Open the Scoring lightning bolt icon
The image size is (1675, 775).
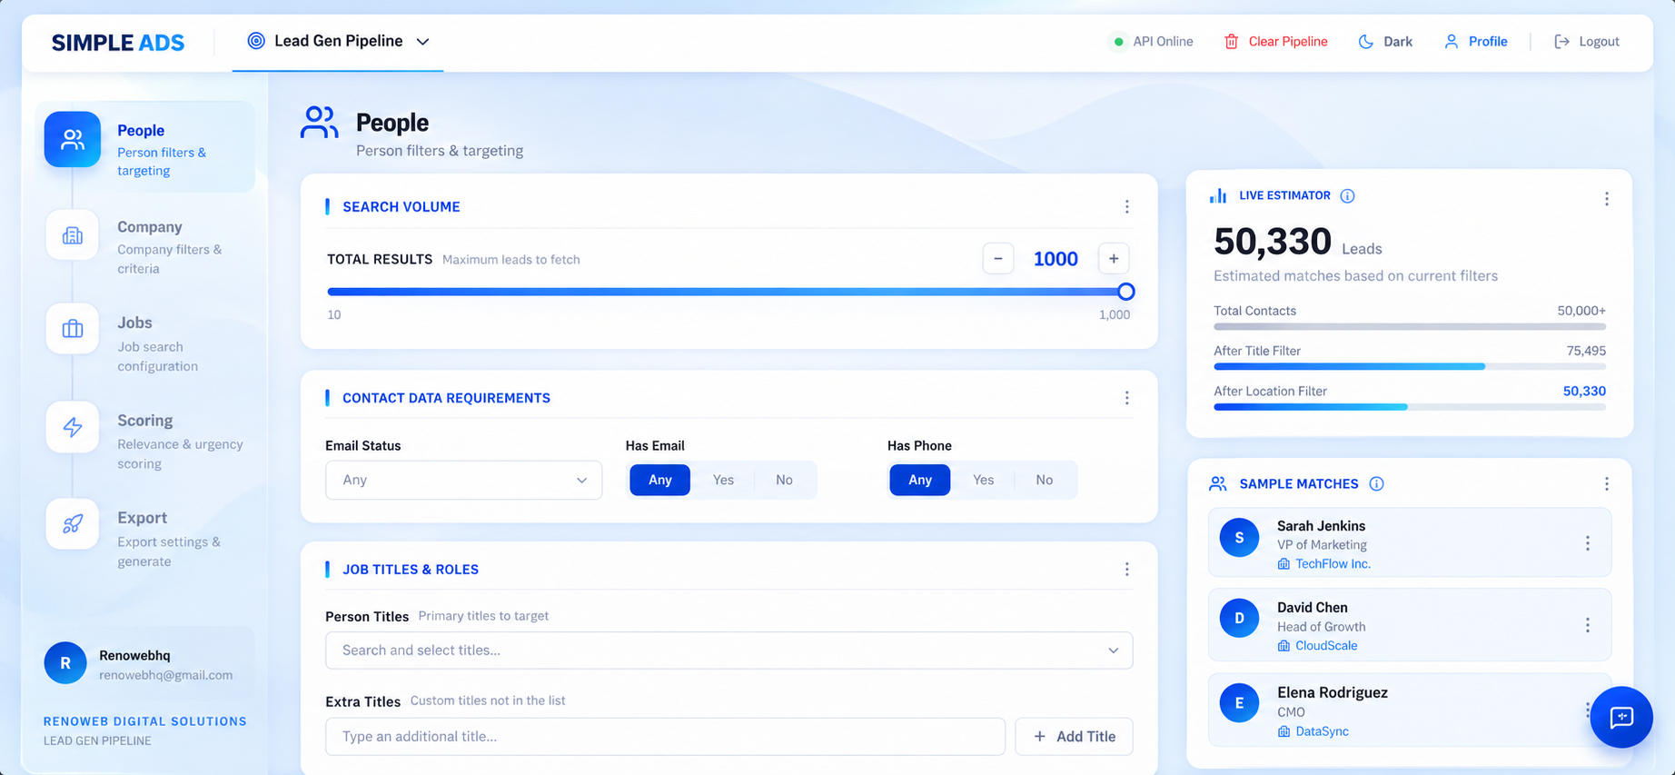pos(73,427)
